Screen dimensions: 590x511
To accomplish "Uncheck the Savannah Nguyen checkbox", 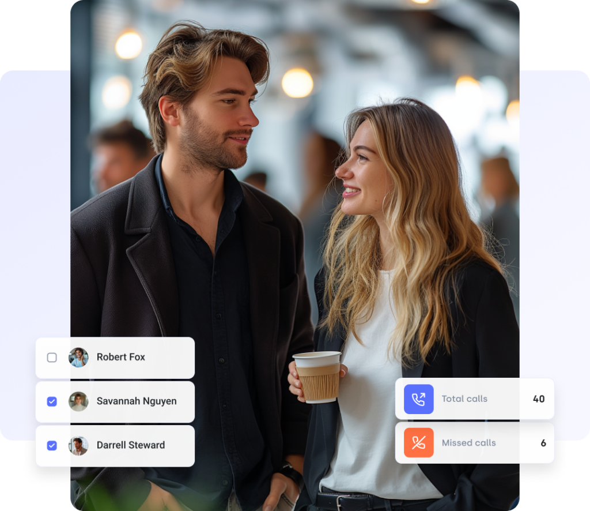I will [52, 401].
